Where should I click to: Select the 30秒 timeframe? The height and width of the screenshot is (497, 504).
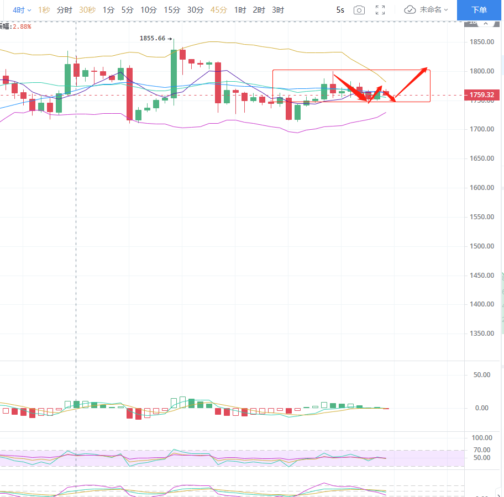[x=87, y=10]
